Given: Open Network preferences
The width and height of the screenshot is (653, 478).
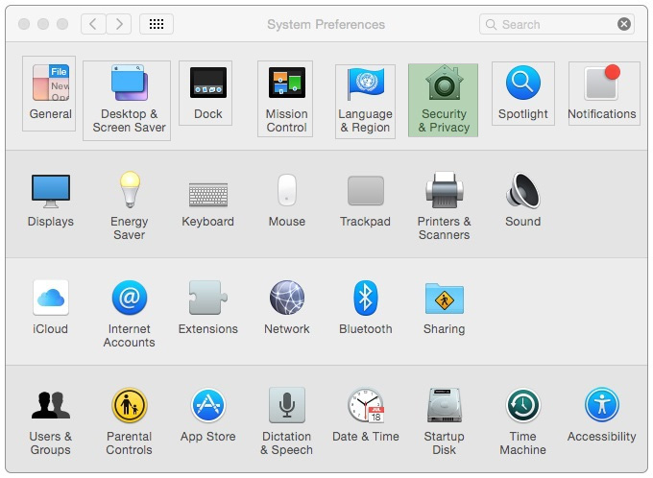Looking at the screenshot, I should pos(287,308).
